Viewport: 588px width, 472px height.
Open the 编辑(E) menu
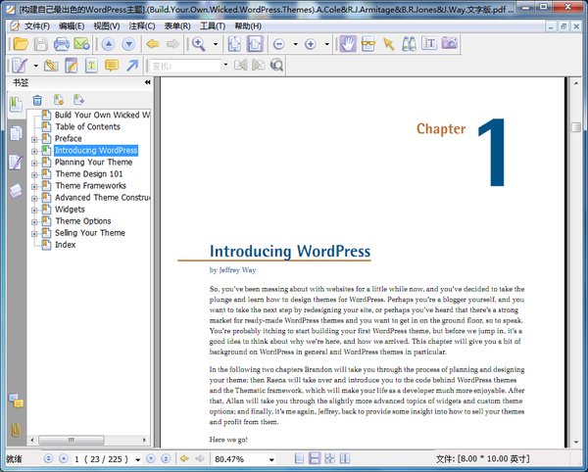click(x=72, y=25)
